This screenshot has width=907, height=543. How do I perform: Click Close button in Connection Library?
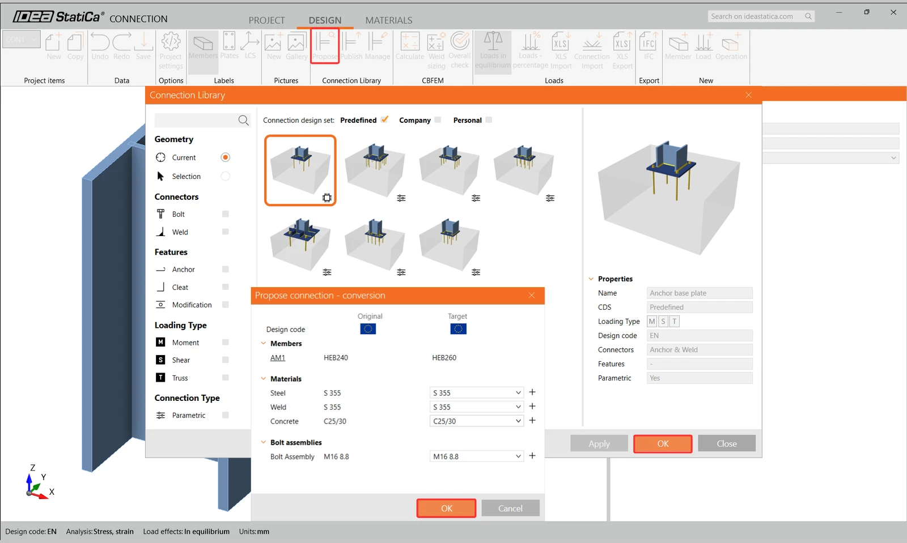pyautogui.click(x=727, y=443)
